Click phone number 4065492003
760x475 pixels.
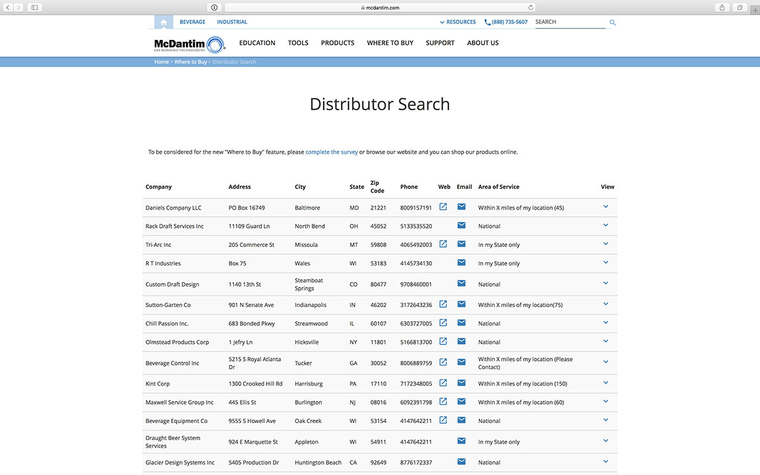pyautogui.click(x=416, y=244)
